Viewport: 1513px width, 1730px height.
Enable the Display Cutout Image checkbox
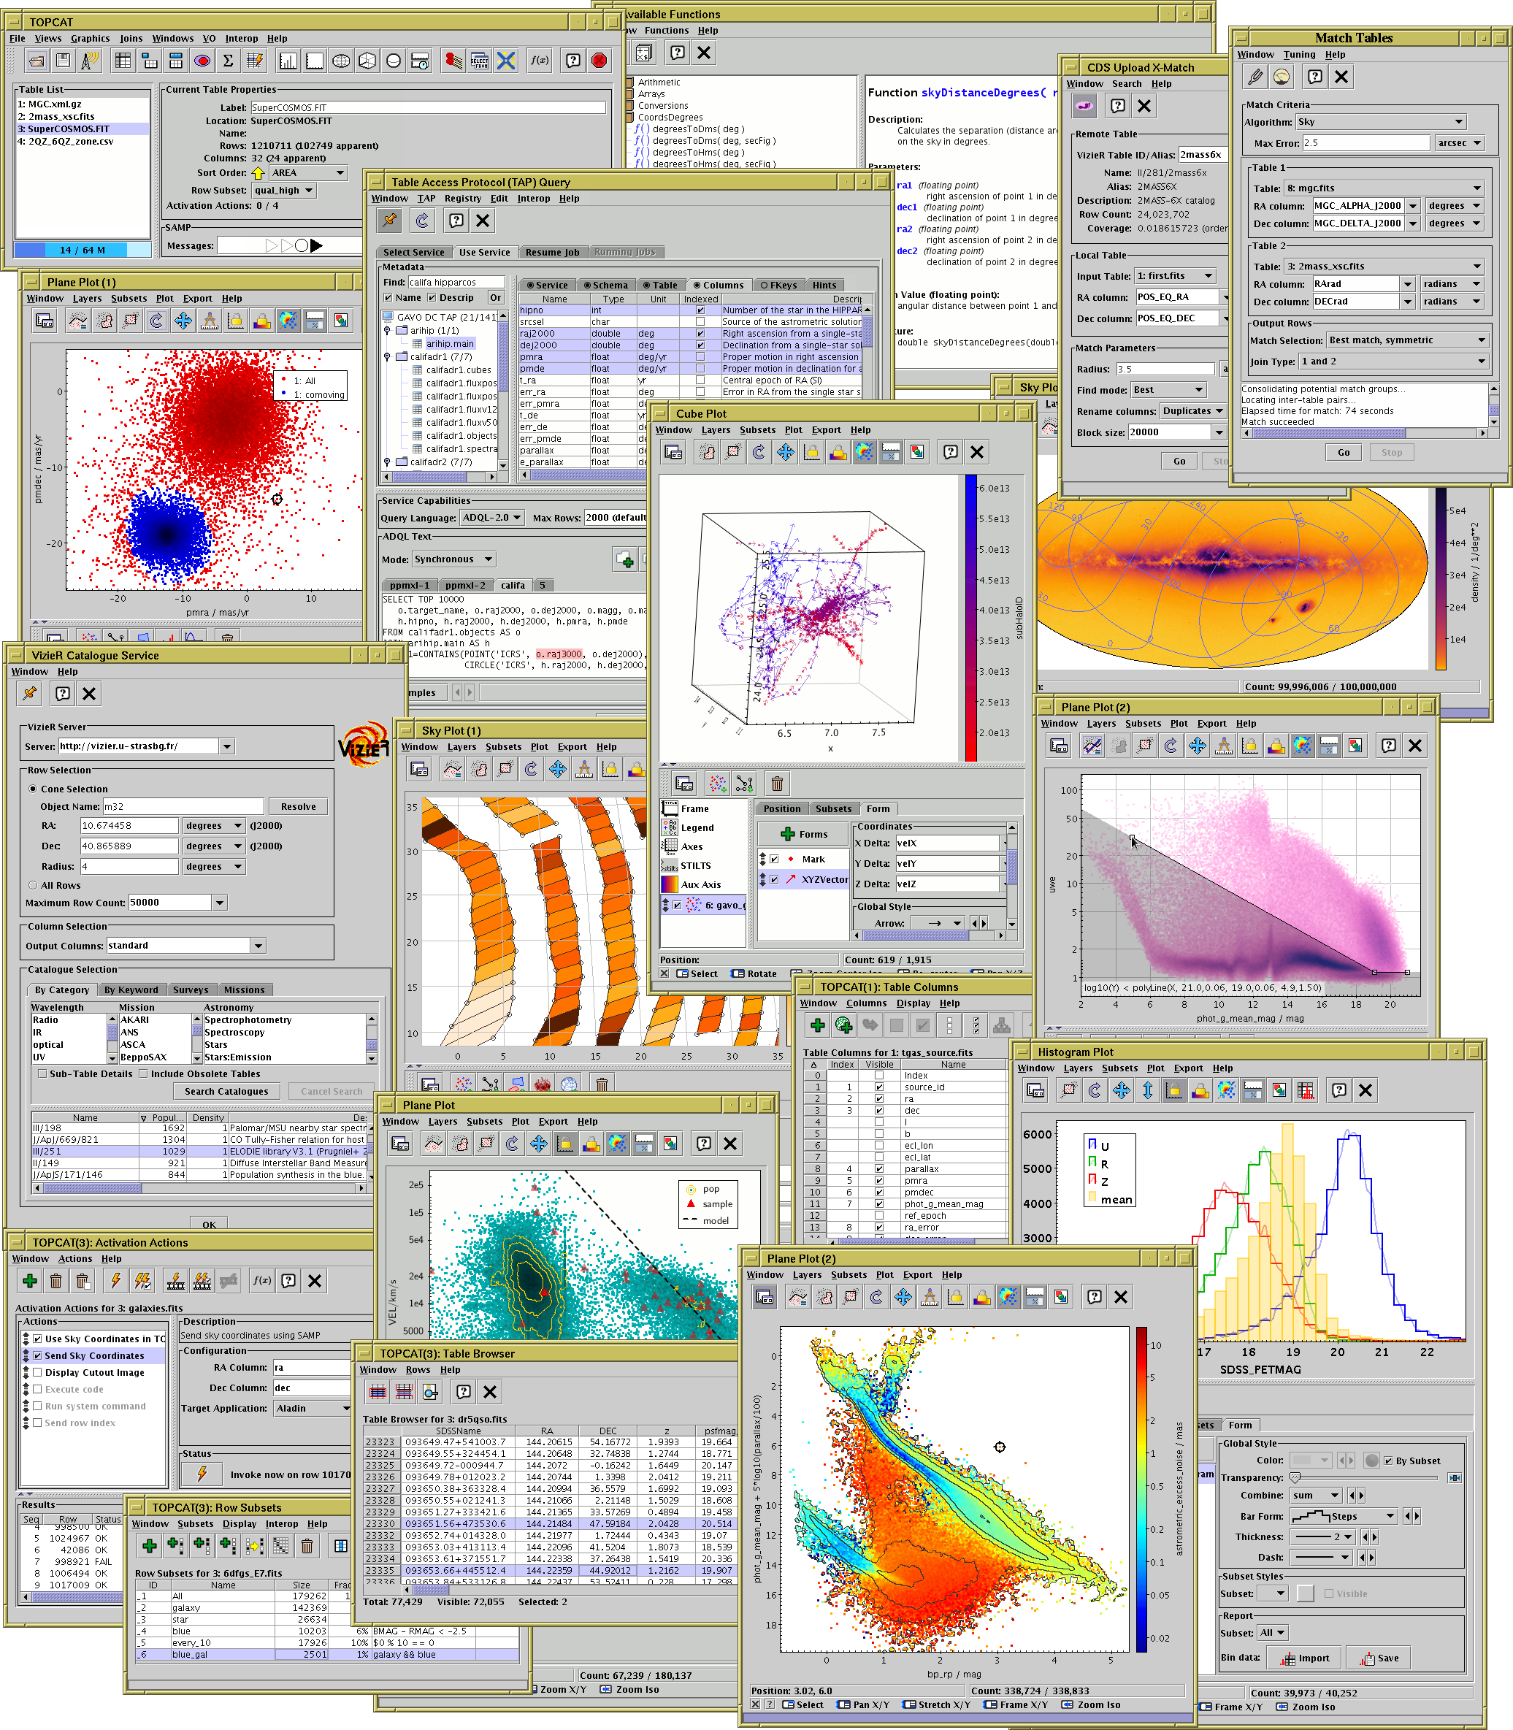37,1372
